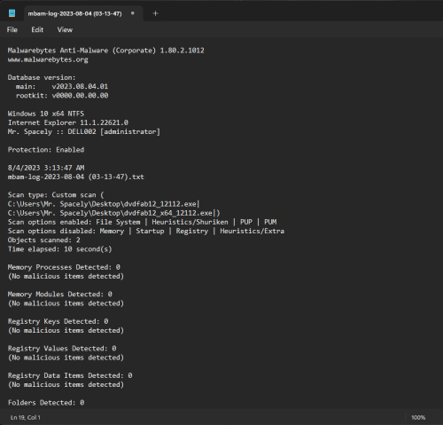This screenshot has width=443, height=425.
Task: Click the 'Registry Data Items Detected: 0' line
Action: [x=70, y=375]
